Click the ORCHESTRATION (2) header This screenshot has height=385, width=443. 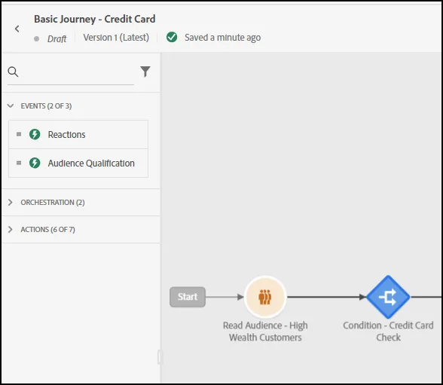coord(53,202)
